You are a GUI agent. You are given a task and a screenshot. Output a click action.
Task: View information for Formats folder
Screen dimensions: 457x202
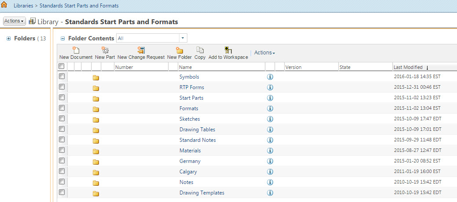pyautogui.click(x=270, y=108)
